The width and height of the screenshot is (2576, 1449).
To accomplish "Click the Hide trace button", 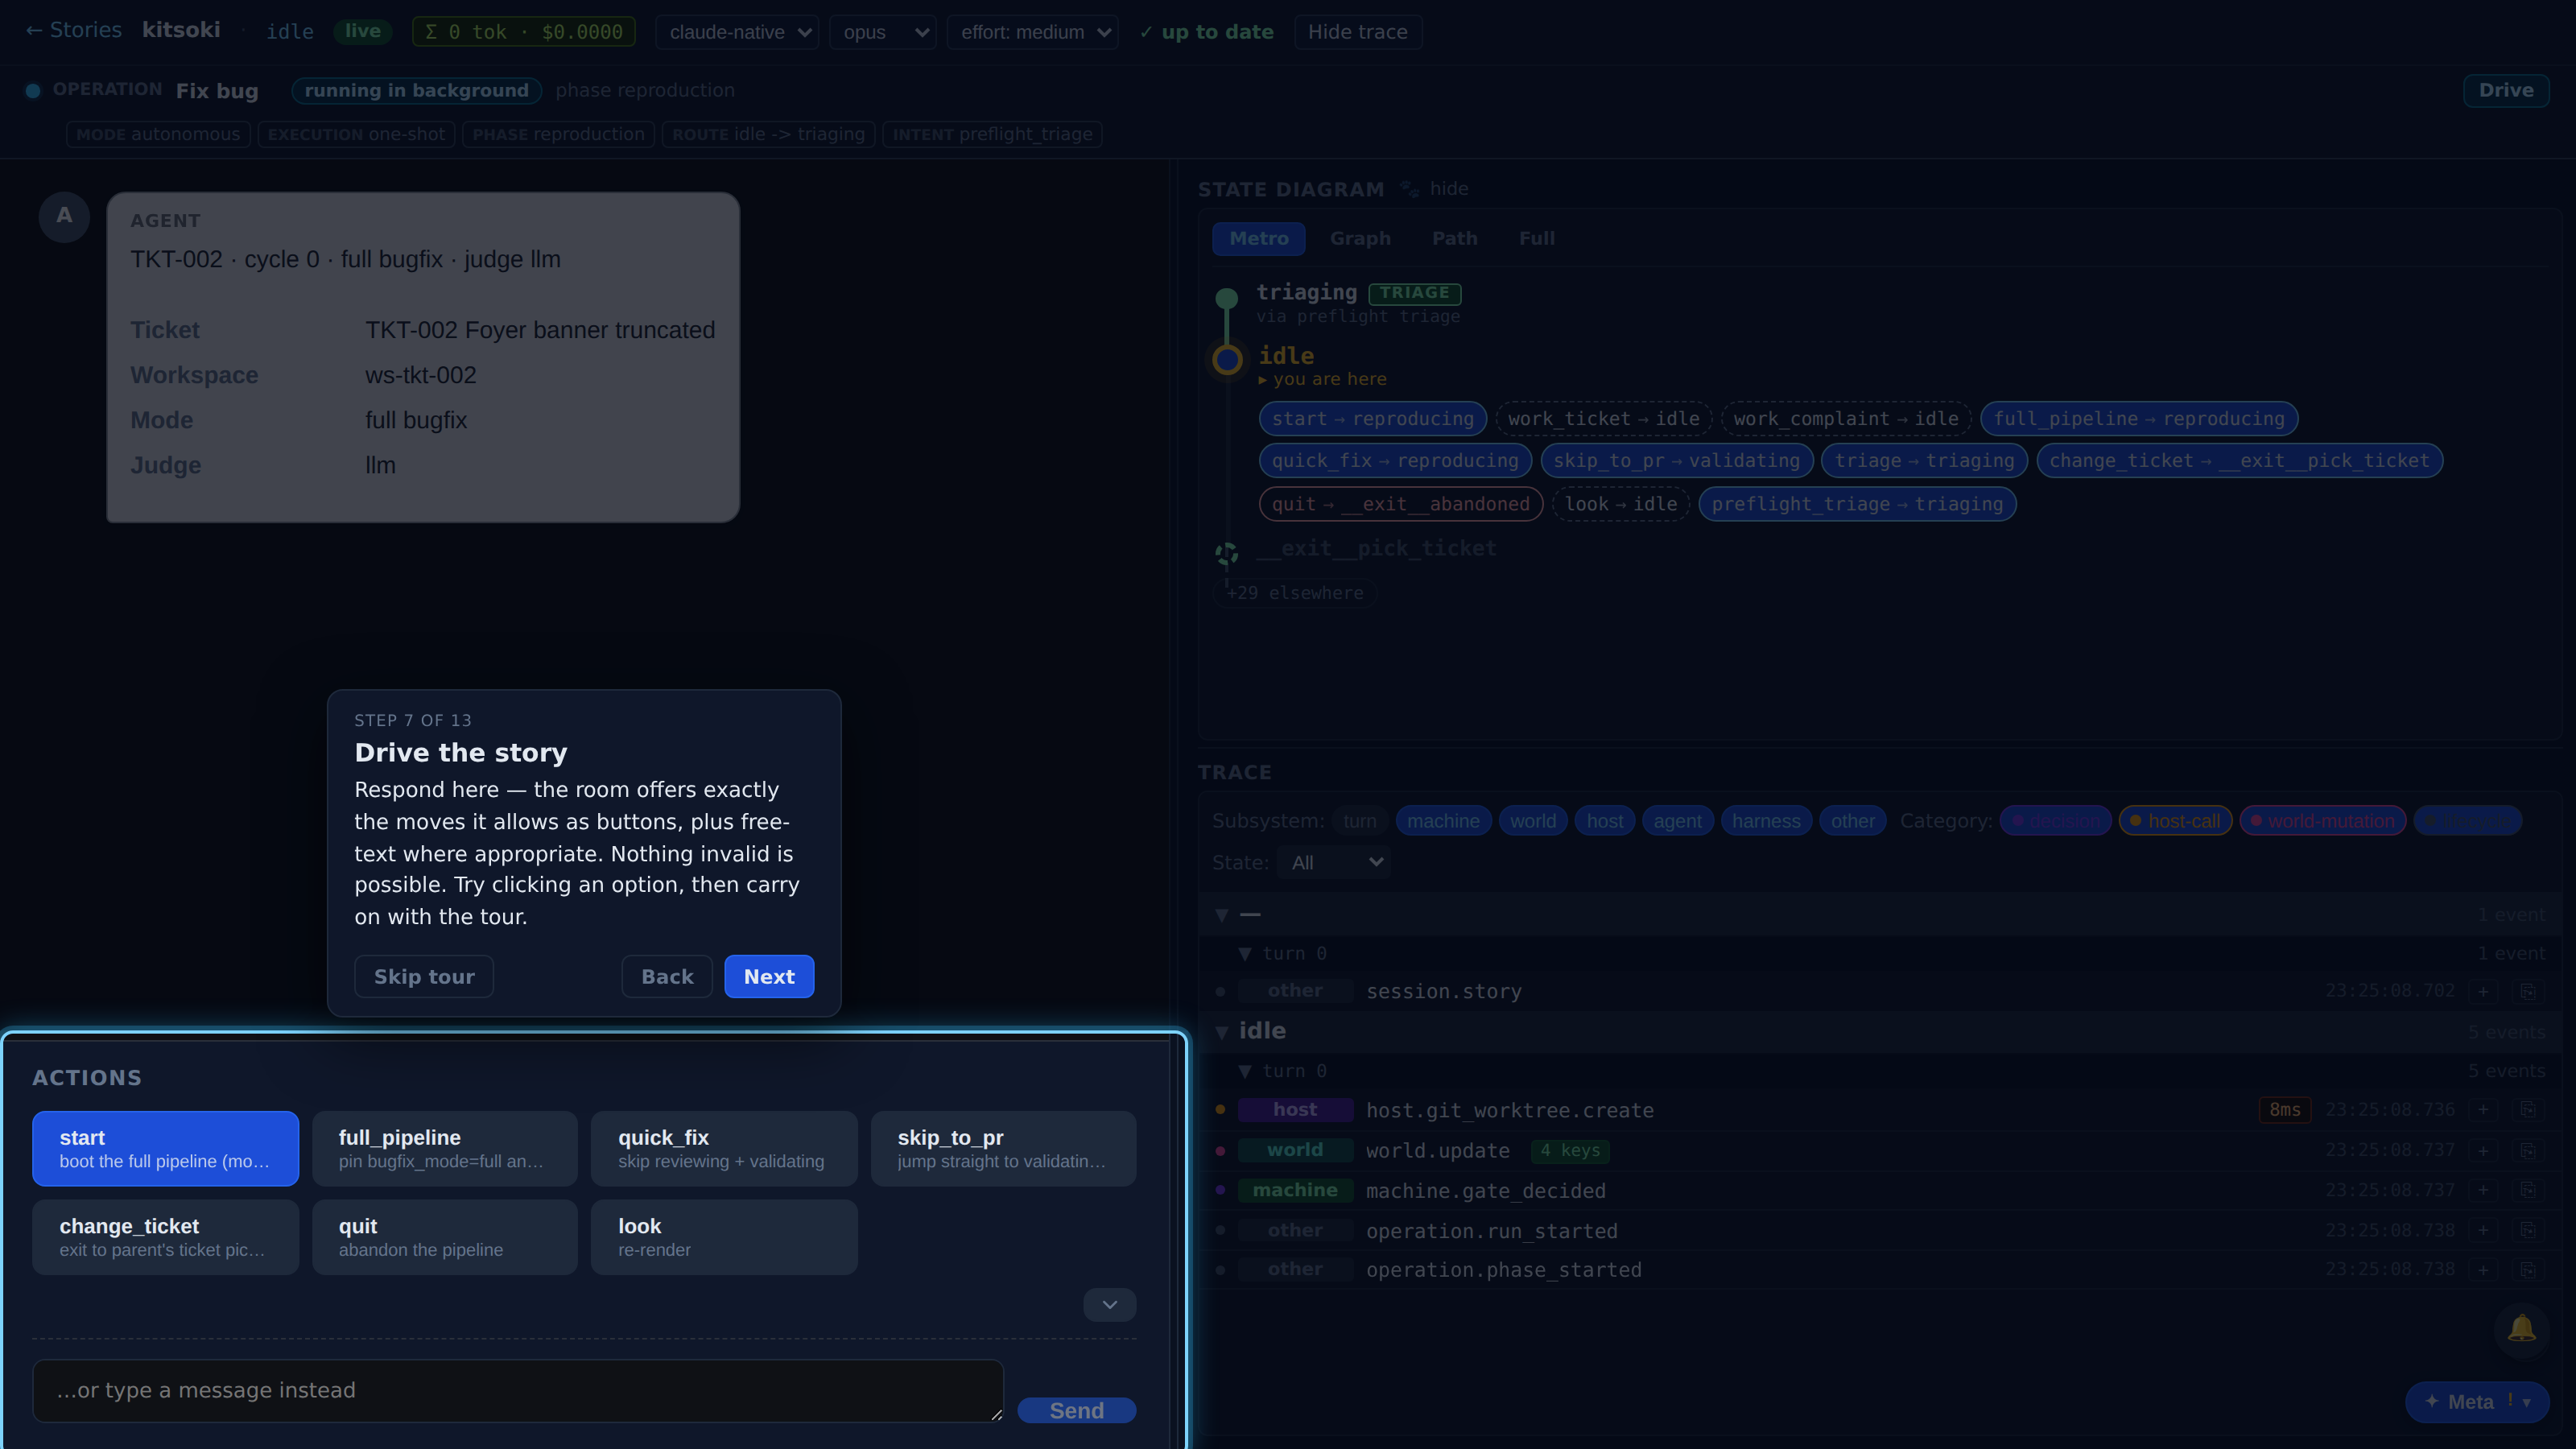I will coord(1357,32).
